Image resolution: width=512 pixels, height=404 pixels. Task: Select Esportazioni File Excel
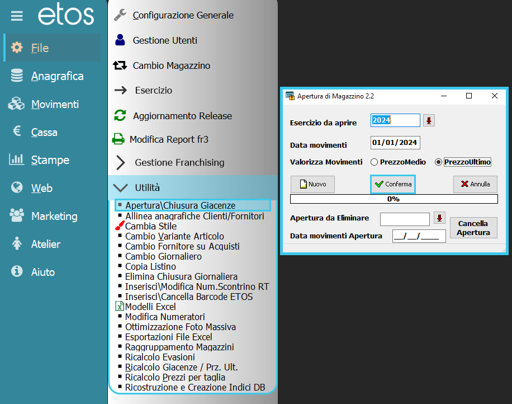(x=168, y=337)
